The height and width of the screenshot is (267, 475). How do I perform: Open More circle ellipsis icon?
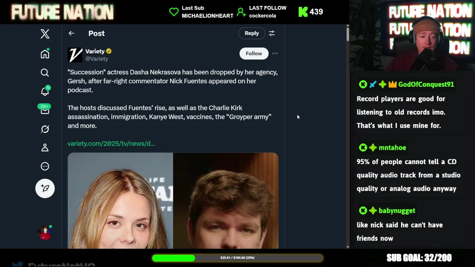point(45,166)
